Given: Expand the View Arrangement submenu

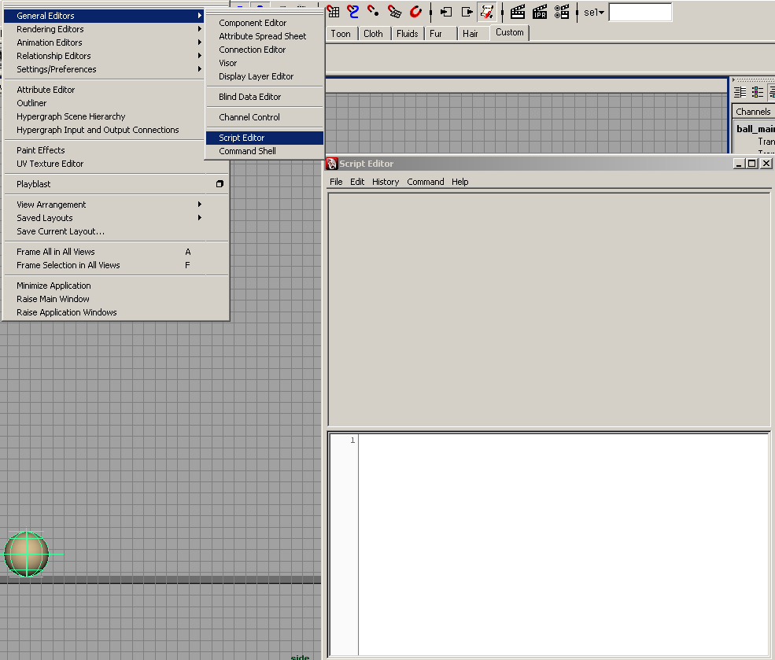Looking at the screenshot, I should [104, 205].
